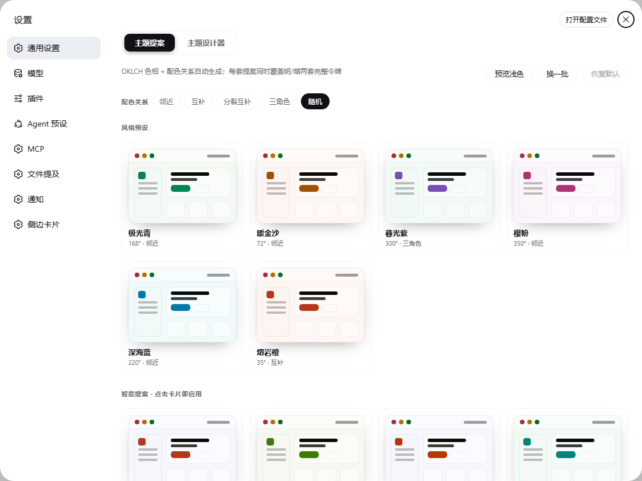Click the OKLCH 色相 description text
Viewport: 642px width, 481px height.
[232, 71]
